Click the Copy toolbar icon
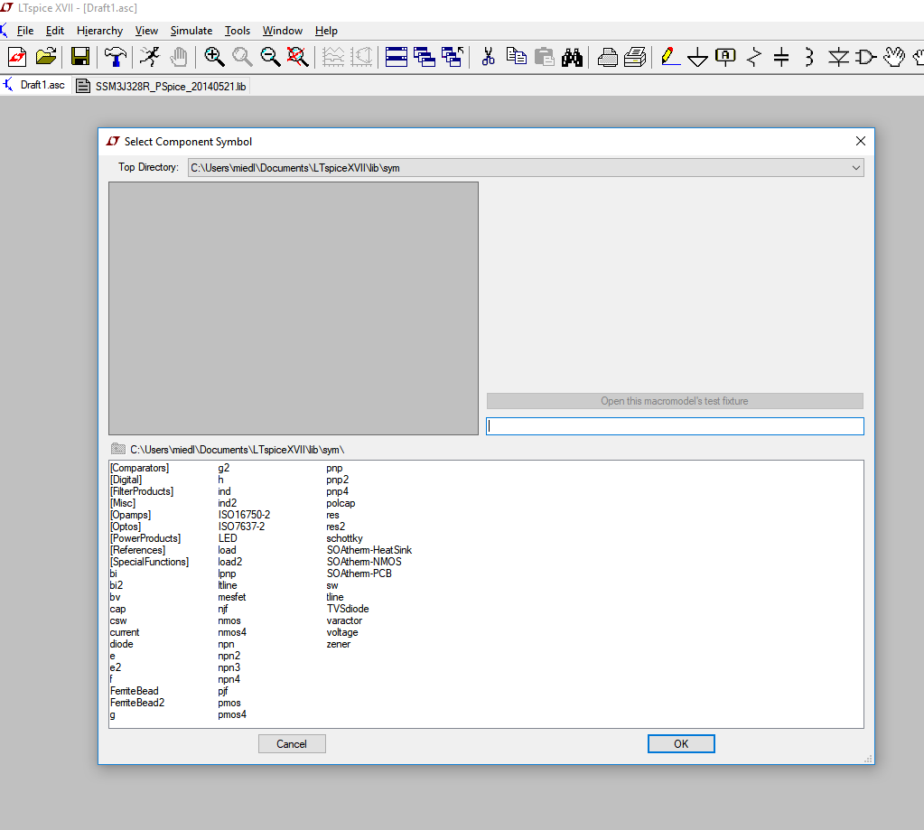Screen dimensions: 924x830 [517, 57]
